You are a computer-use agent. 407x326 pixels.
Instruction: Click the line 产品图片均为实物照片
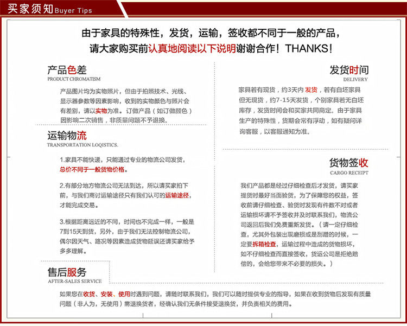[x=124, y=91]
